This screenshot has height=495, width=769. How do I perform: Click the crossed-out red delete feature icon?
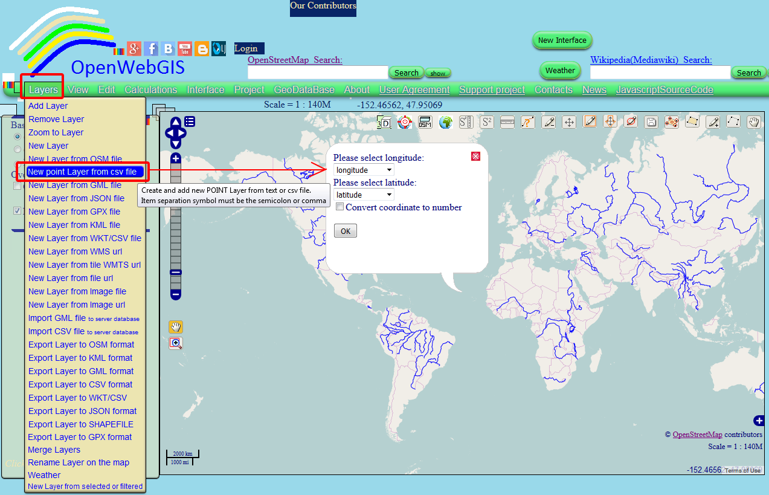(x=631, y=121)
